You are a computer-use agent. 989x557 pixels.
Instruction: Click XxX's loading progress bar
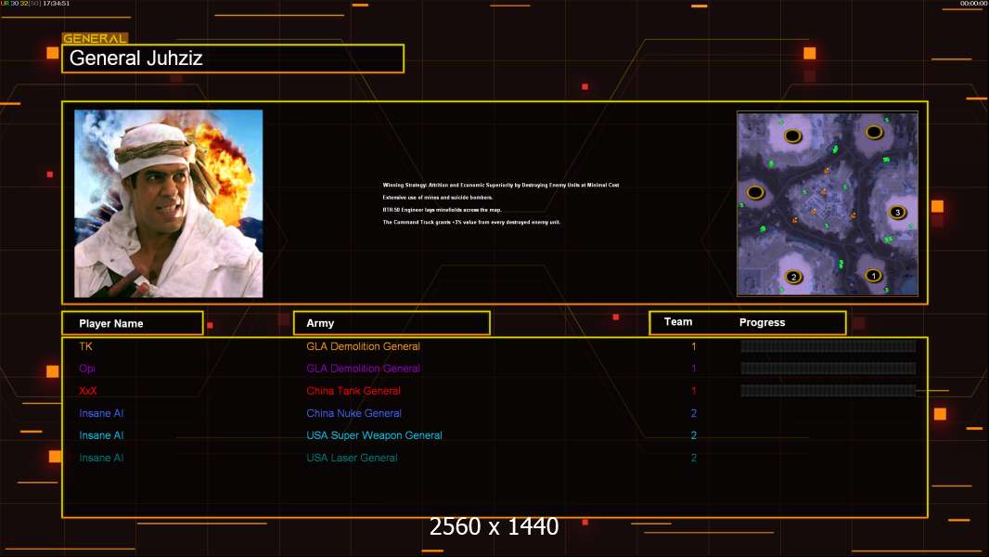coord(828,391)
